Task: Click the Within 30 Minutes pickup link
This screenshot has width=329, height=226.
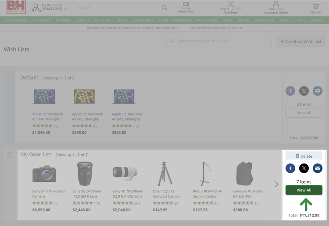Action: 231,28
